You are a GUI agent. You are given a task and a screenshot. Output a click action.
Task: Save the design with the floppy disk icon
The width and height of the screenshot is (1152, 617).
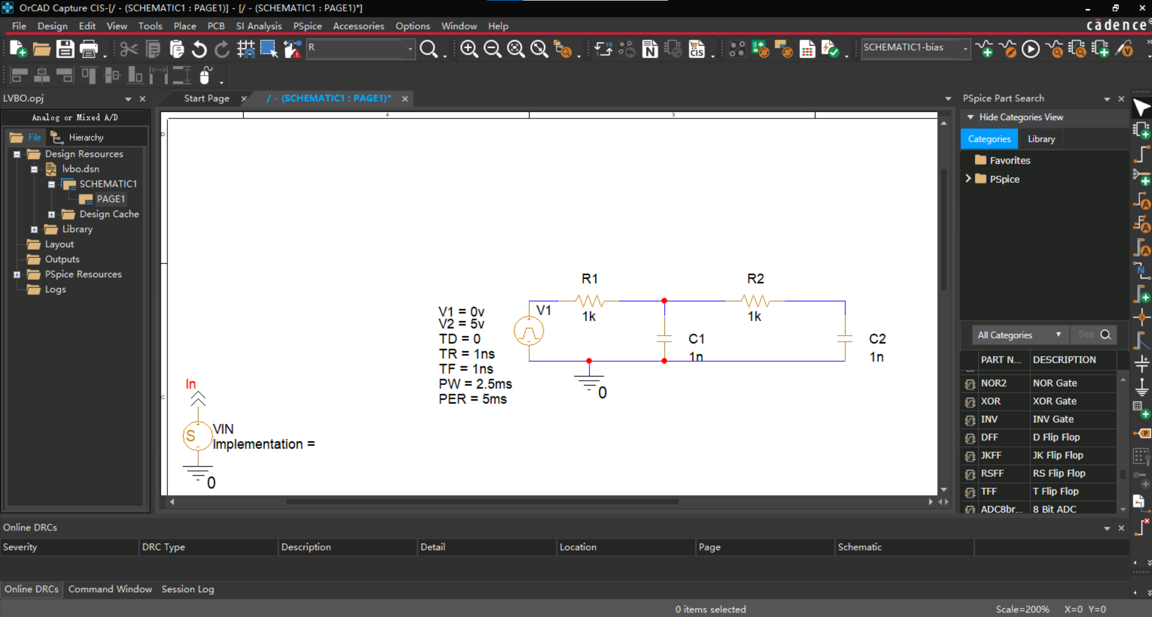[65, 49]
